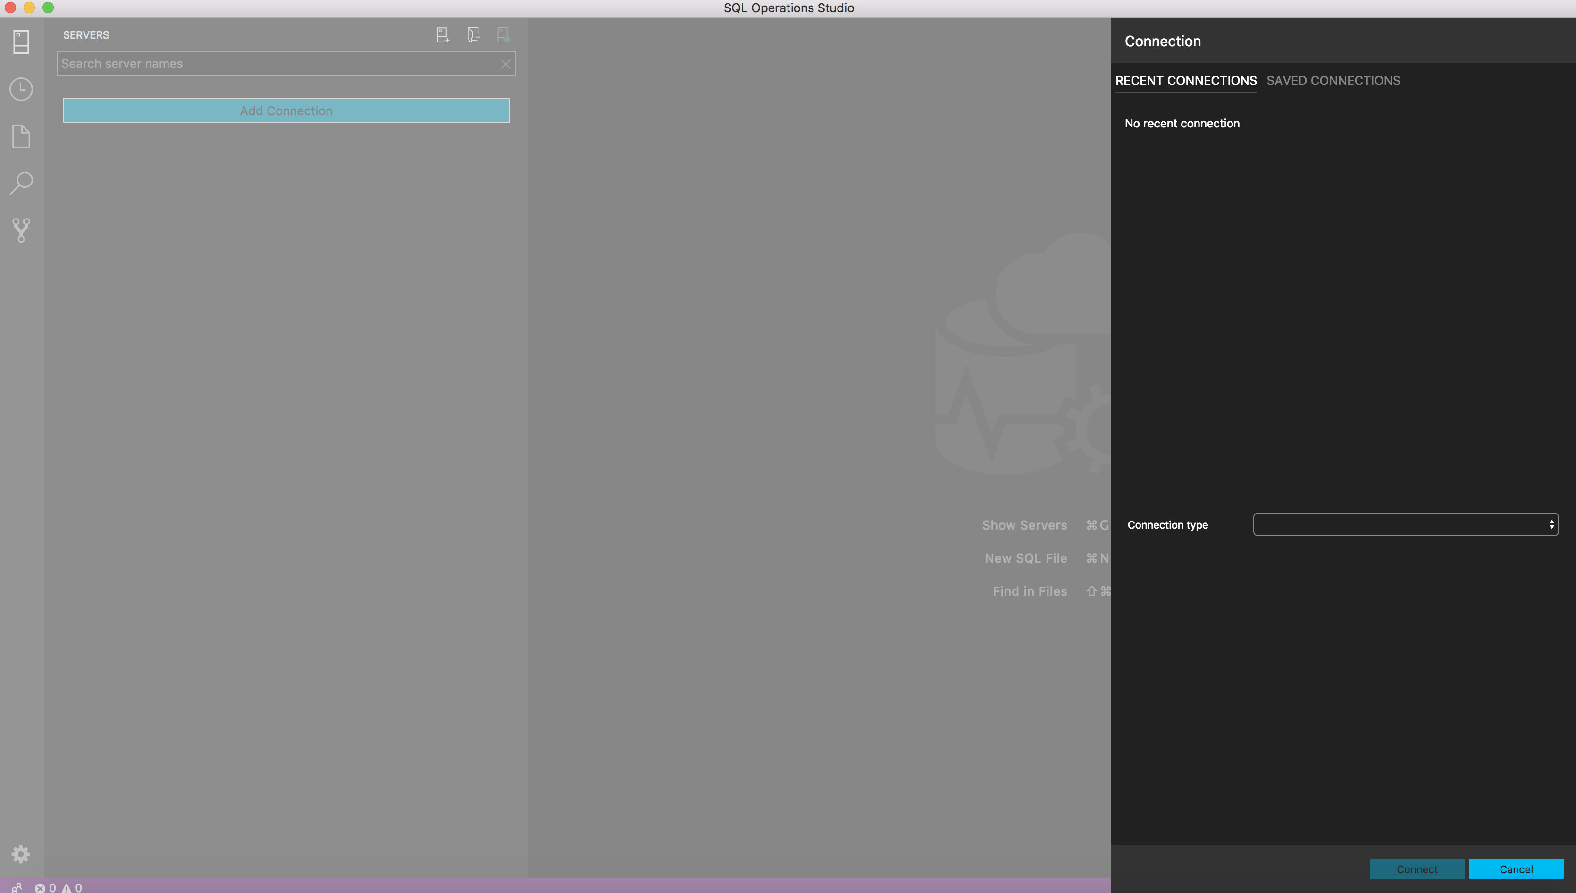Select the Recent Connections tab
This screenshot has height=893, width=1576.
point(1185,80)
